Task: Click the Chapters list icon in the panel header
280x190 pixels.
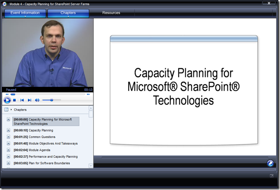Action: tap(6, 110)
